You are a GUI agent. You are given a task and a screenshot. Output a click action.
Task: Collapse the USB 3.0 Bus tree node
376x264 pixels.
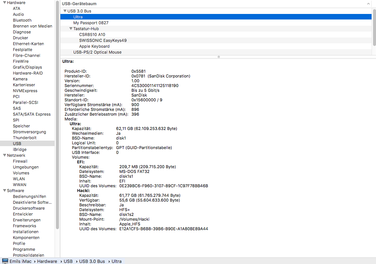point(65,11)
